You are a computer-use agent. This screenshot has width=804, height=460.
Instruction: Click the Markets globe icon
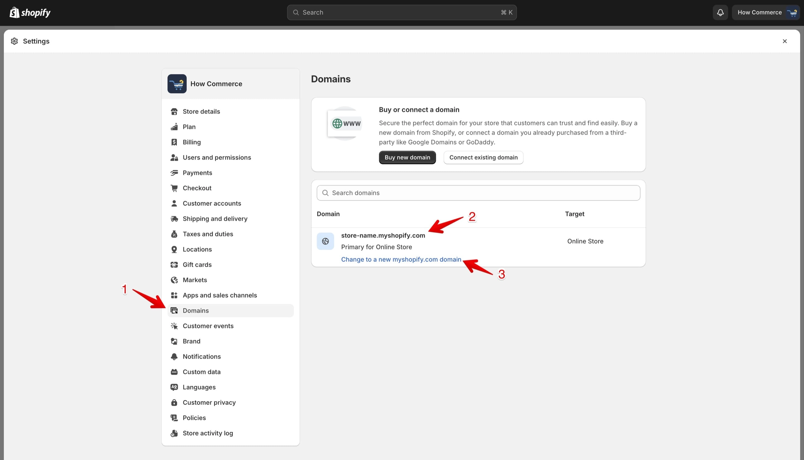tap(174, 280)
